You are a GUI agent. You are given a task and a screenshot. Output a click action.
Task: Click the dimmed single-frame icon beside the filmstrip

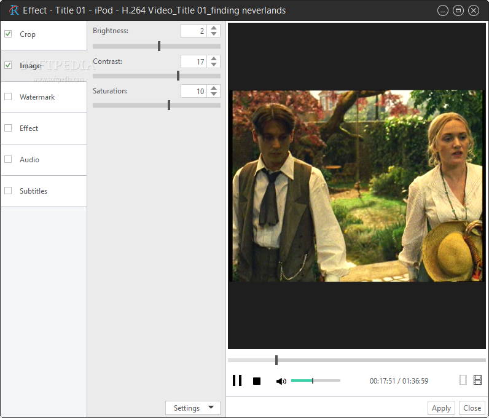[463, 380]
